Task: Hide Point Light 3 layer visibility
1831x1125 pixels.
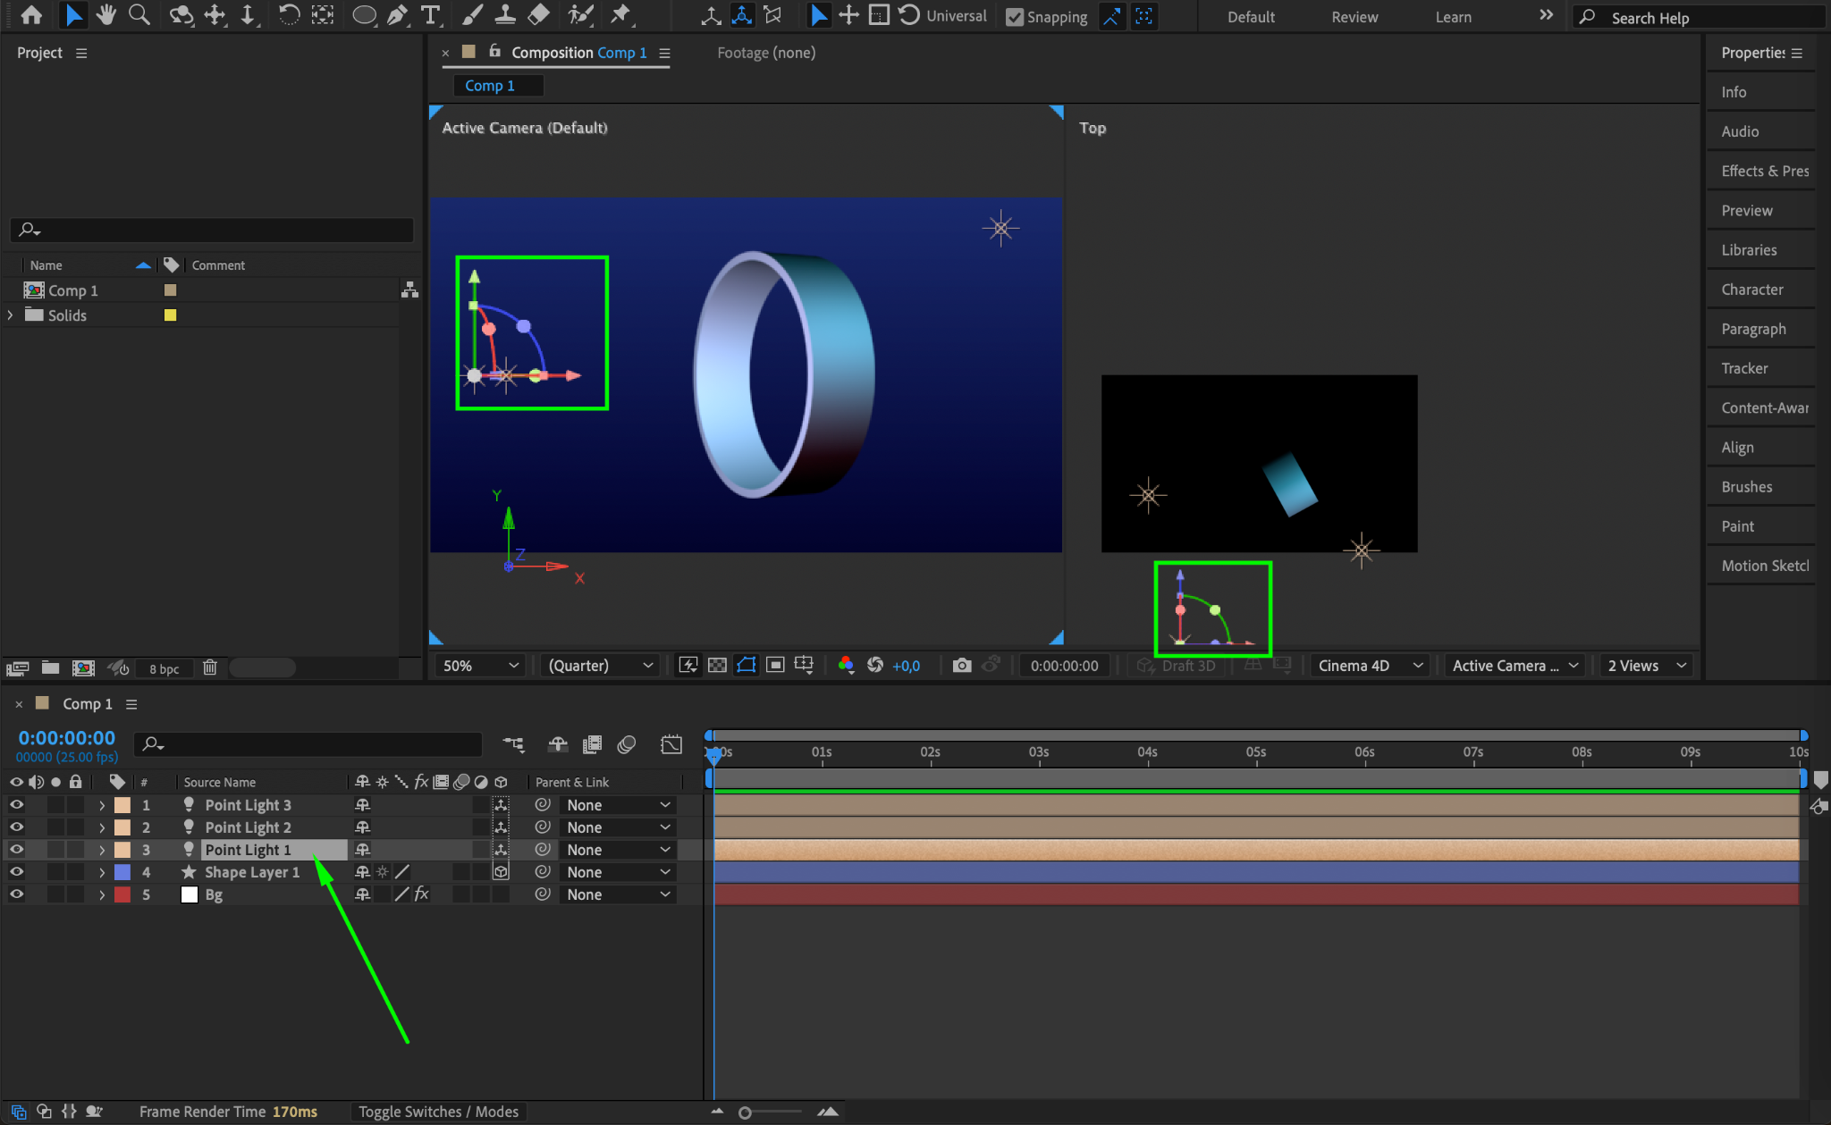Action: (x=16, y=804)
